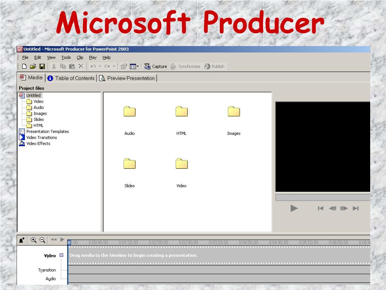Collapse the Video track on timeline
Screen dimensions: 386x290
pos(61,255)
